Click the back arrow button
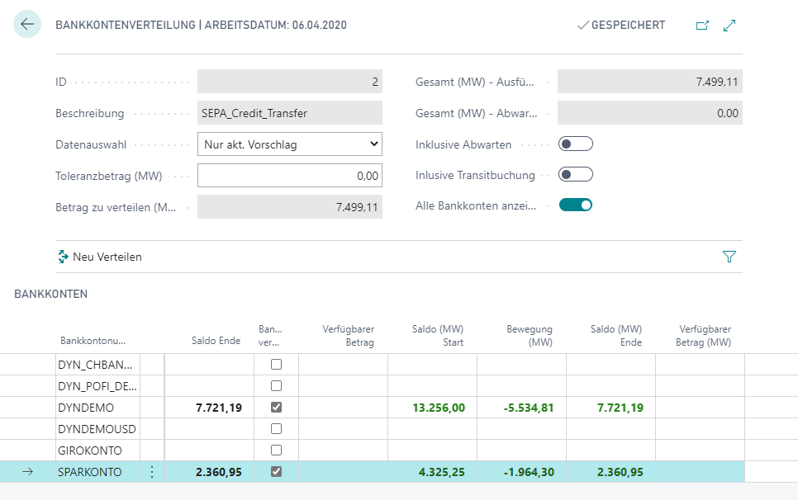Viewport: 798px width, 500px height. 27,25
